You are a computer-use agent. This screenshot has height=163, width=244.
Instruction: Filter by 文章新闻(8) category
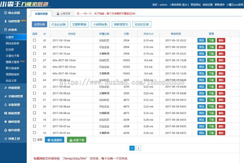pyautogui.click(x=79, y=24)
